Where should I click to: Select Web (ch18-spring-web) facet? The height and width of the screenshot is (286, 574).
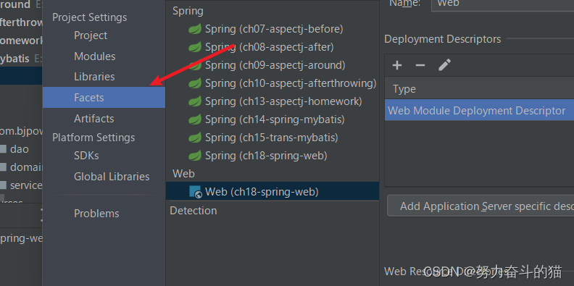pyautogui.click(x=273, y=192)
